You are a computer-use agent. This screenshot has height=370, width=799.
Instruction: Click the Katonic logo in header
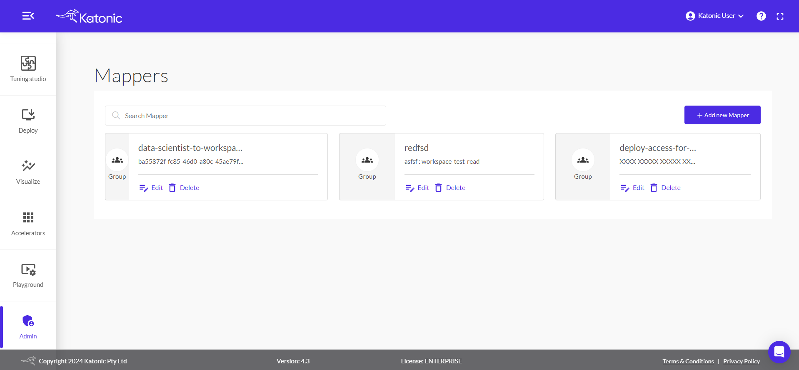89,16
